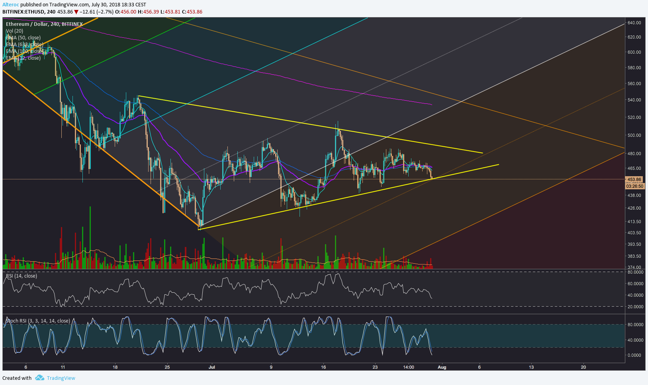Open the TradingView link in the footer
The height and width of the screenshot is (385, 648).
coord(61,378)
